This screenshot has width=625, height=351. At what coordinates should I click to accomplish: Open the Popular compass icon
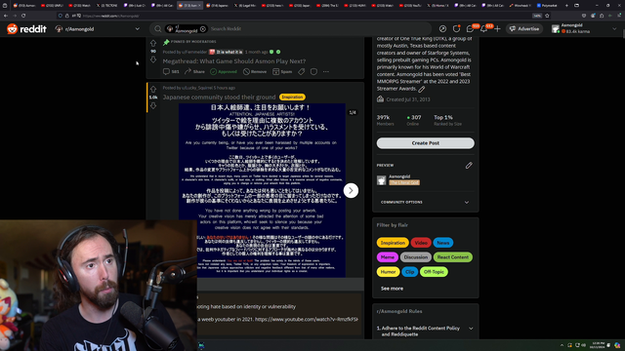click(x=442, y=28)
